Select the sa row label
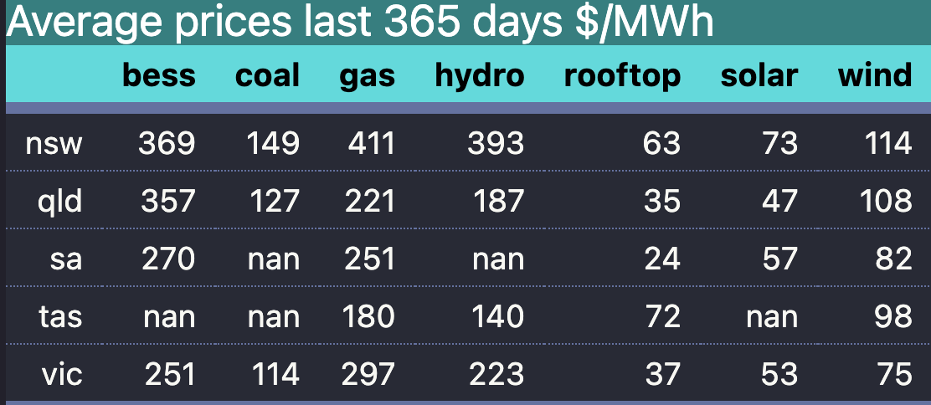 point(66,259)
